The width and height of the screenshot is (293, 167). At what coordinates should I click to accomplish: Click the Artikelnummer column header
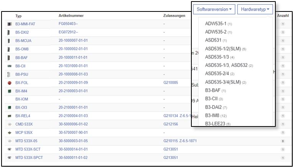coord(71,16)
